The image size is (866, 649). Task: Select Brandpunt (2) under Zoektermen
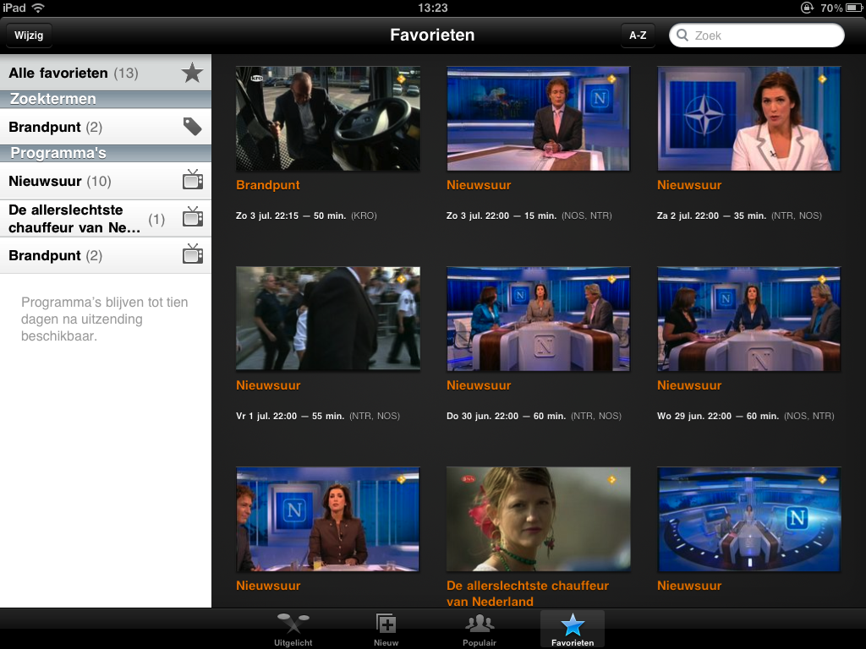click(x=106, y=127)
